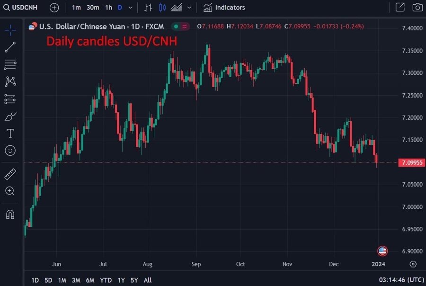
Task: Click the Sep time axis label
Action: tap(196, 264)
